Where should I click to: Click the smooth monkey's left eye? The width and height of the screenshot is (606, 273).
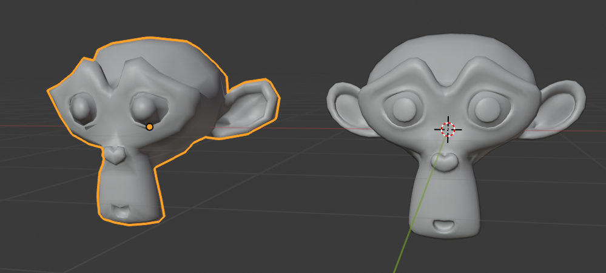click(403, 110)
